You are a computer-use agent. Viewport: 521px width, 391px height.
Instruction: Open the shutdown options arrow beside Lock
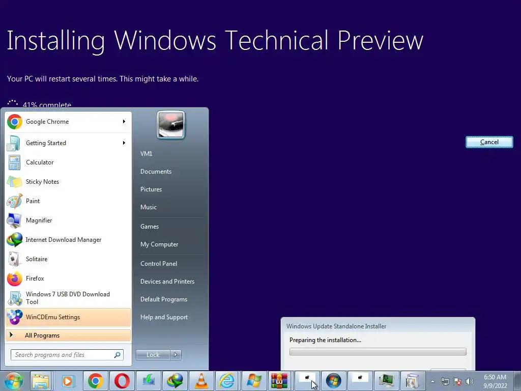(x=176, y=354)
